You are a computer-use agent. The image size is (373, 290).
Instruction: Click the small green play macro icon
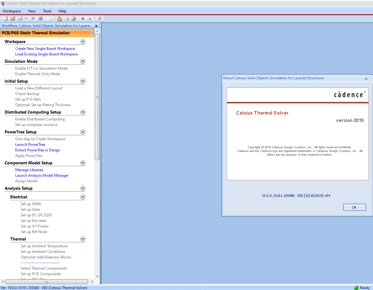tap(90, 19)
